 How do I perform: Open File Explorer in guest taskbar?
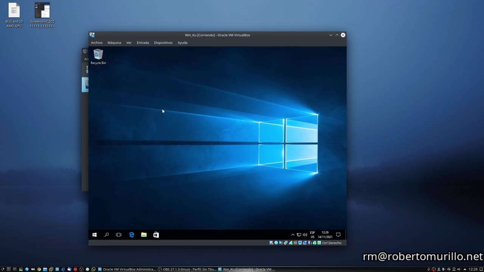pos(144,235)
